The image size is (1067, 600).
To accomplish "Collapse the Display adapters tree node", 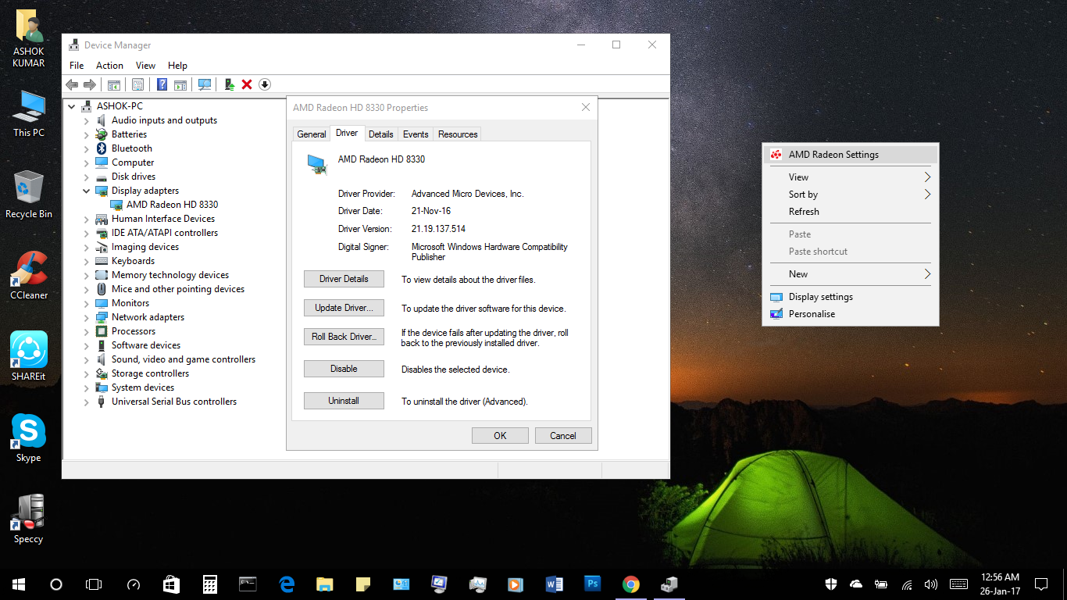I will point(87,191).
